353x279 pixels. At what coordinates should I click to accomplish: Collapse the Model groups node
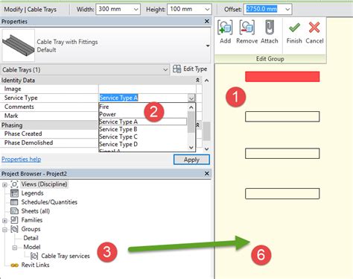pos(15,248)
